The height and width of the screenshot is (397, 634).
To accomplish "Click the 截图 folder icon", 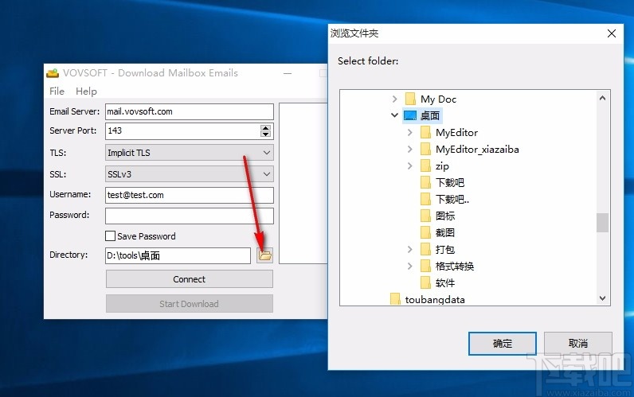I will (x=425, y=232).
